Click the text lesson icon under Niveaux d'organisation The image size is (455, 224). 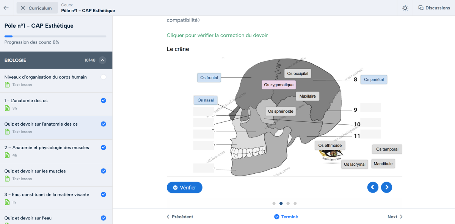pyautogui.click(x=7, y=85)
